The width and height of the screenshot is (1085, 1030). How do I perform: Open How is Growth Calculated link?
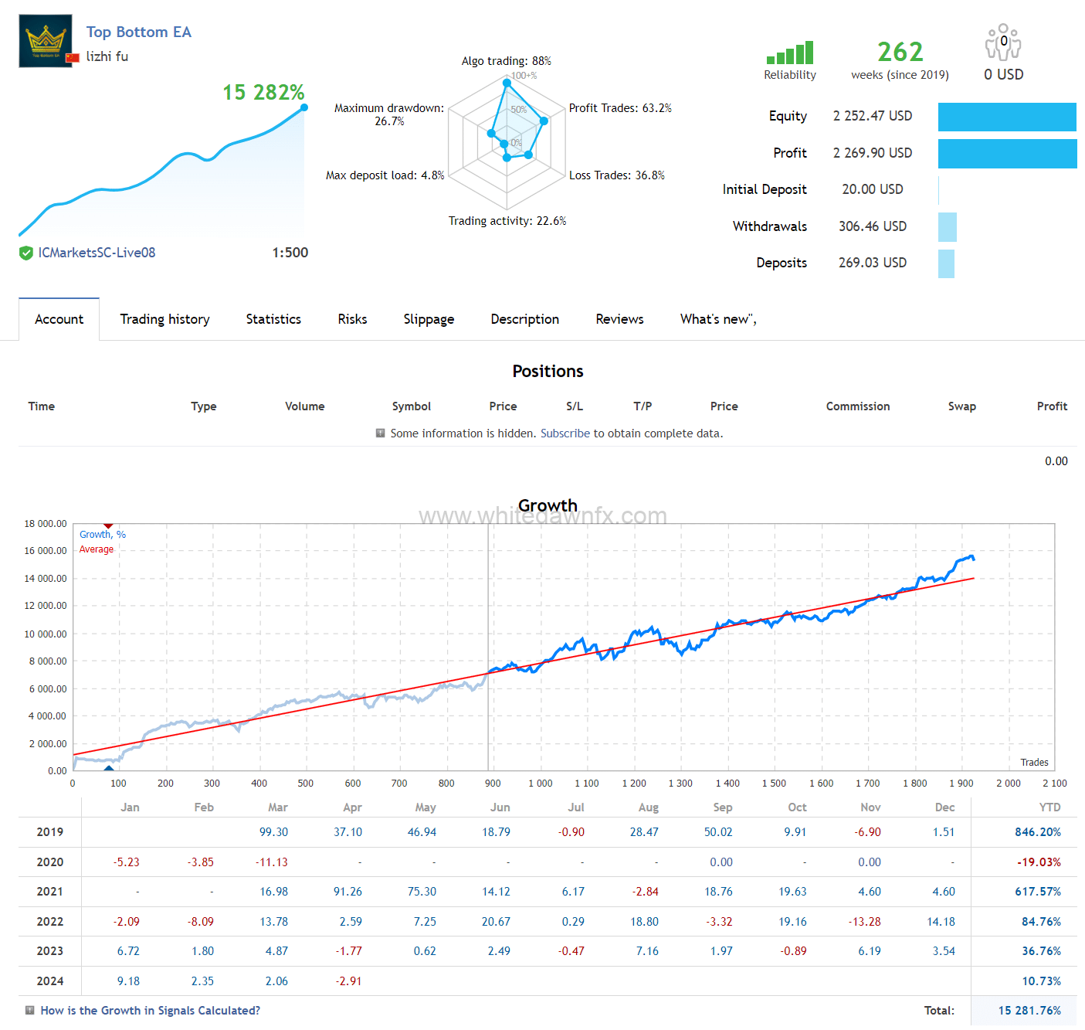150,1011
